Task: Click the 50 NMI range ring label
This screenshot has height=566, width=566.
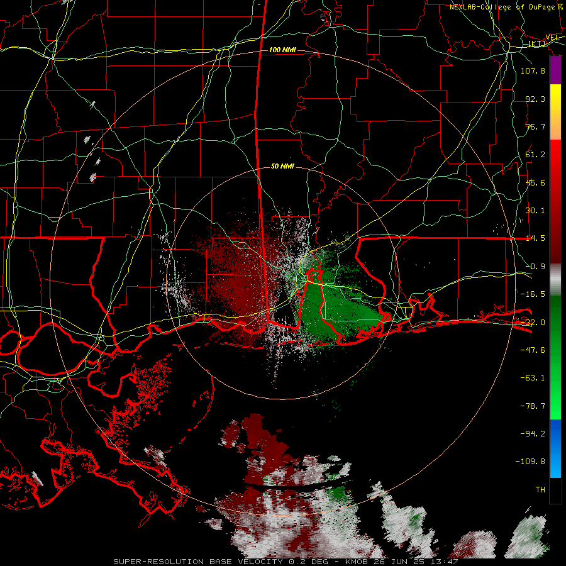Action: pos(282,166)
